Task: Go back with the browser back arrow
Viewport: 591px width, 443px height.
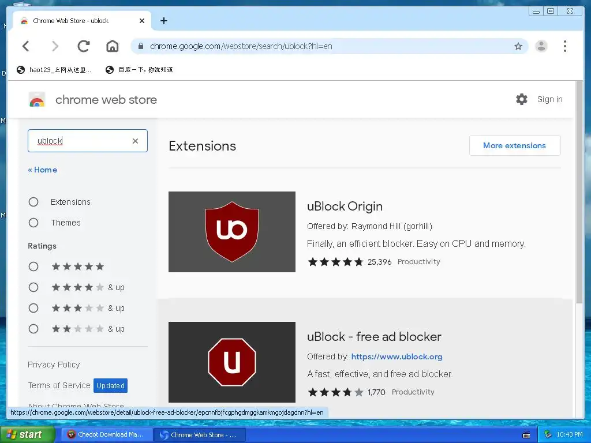Action: 25,46
